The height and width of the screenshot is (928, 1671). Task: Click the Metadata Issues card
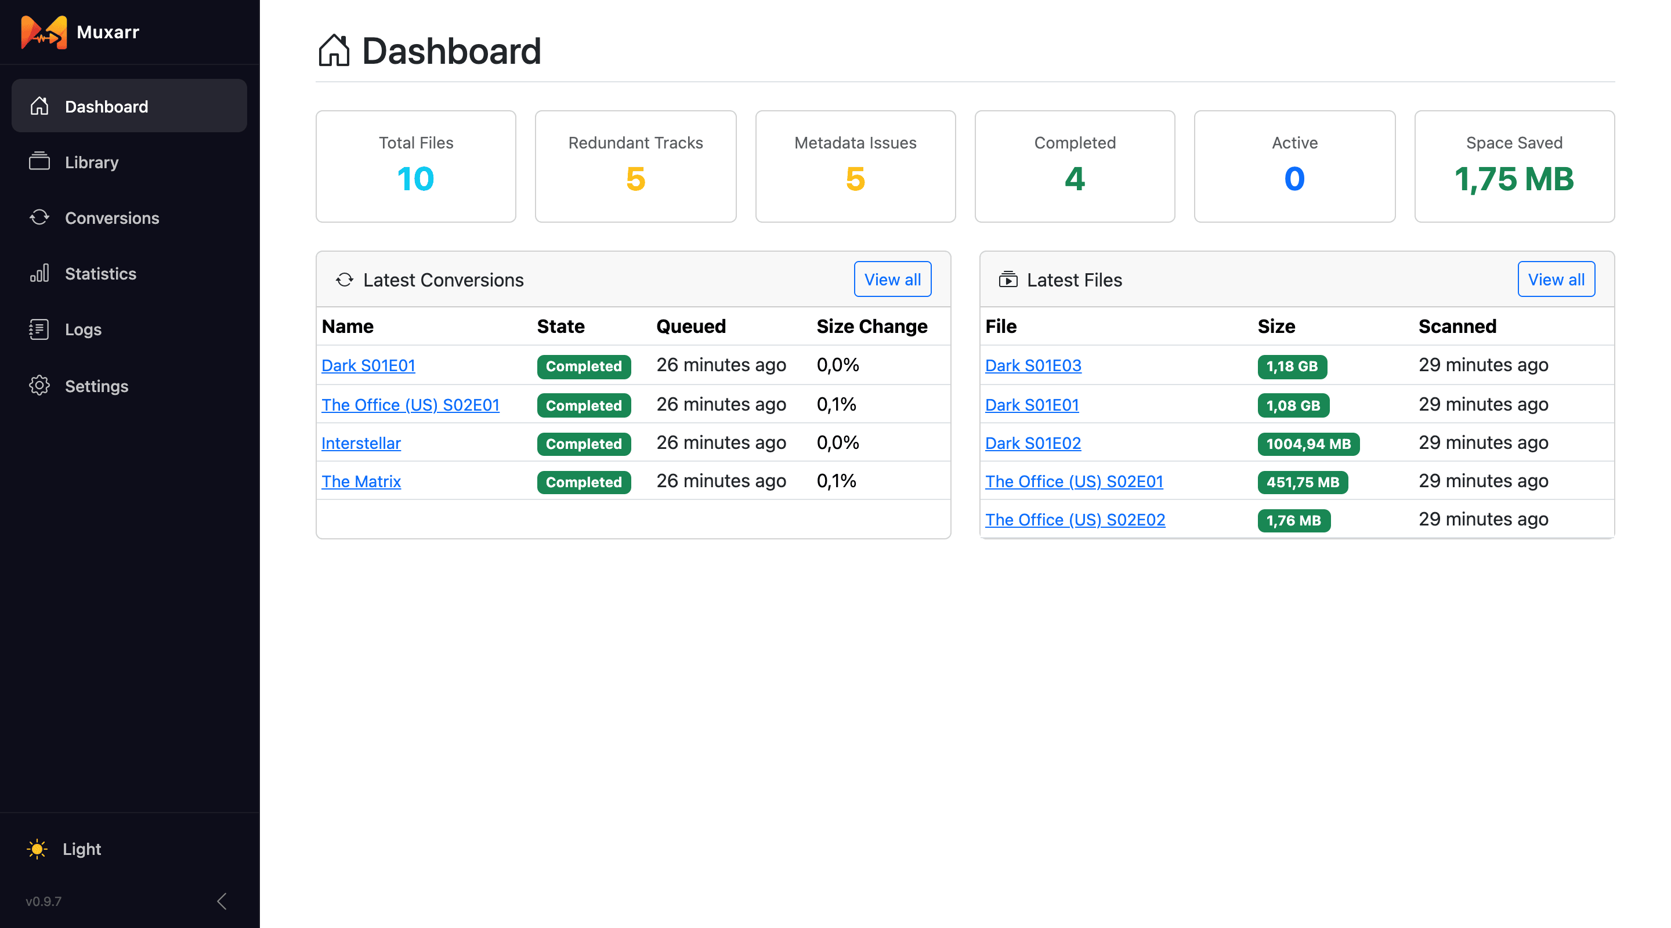[x=855, y=166]
